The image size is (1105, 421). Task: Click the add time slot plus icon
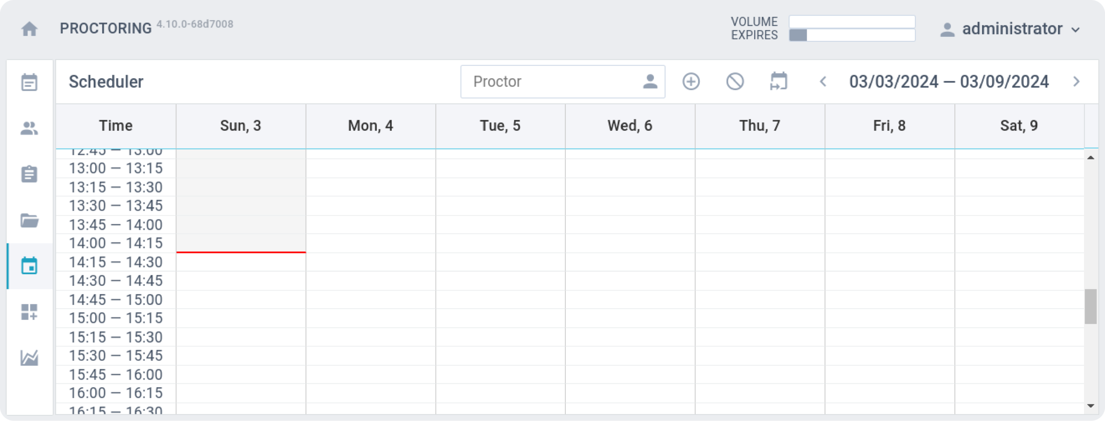691,82
